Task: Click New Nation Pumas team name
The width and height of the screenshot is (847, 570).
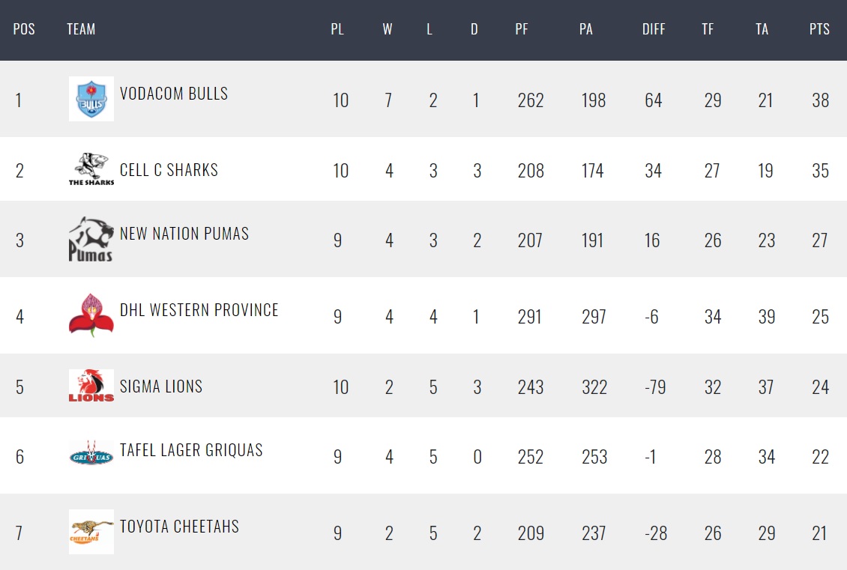Action: 184,234
